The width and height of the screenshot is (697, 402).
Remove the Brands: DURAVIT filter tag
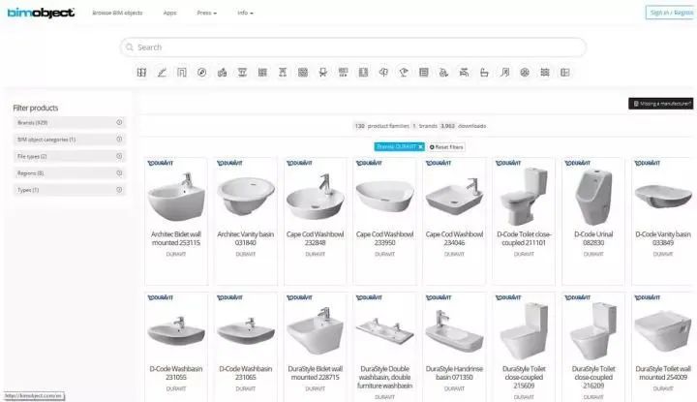click(420, 146)
